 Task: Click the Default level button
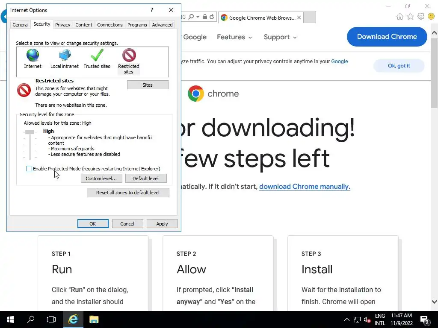(145, 178)
